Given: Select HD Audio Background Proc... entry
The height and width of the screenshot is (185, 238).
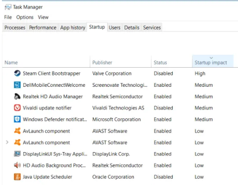Looking at the screenshot, I should [54, 165].
